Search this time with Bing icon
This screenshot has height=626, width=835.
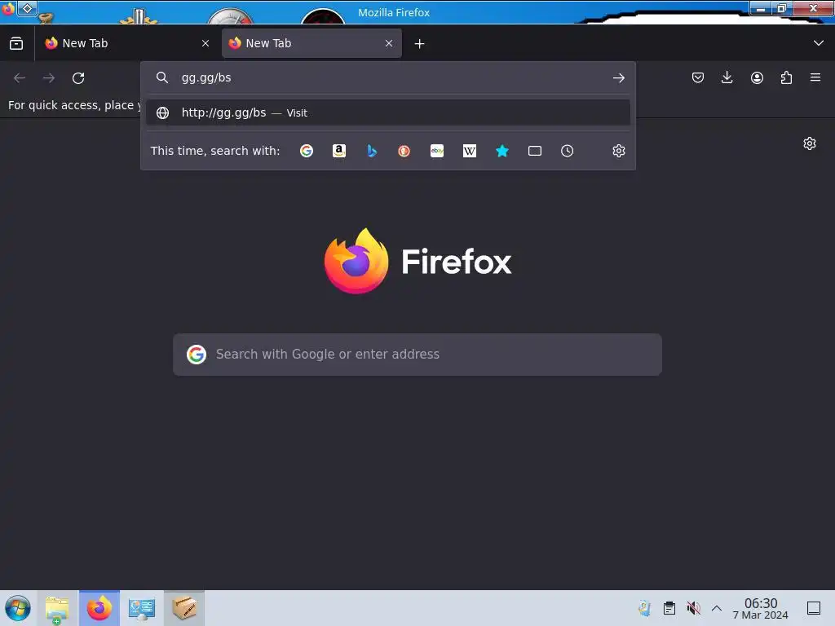pos(372,151)
